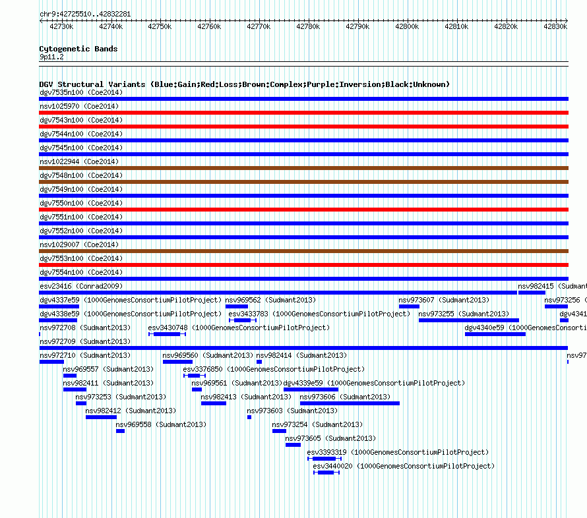Open the nsv1029007 (Coe2014) label

pyautogui.click(x=79, y=245)
